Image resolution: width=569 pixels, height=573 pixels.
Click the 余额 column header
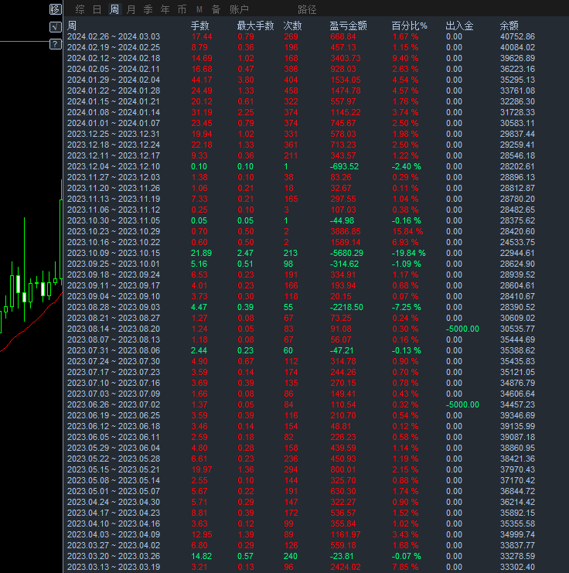click(509, 26)
